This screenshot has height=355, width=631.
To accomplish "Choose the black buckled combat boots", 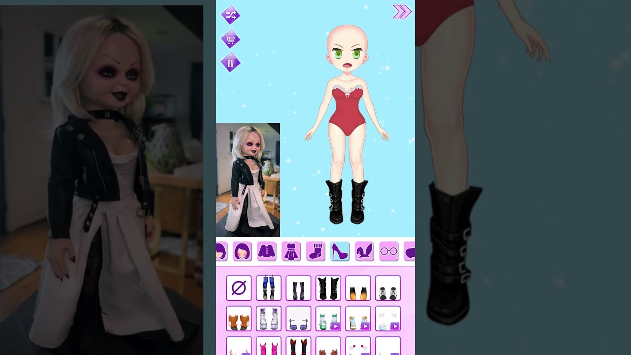I will point(328,288).
